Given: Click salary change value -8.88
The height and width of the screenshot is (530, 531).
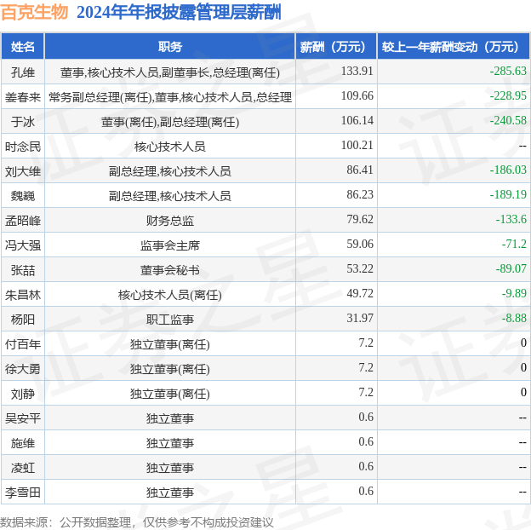Looking at the screenshot, I should tap(514, 318).
